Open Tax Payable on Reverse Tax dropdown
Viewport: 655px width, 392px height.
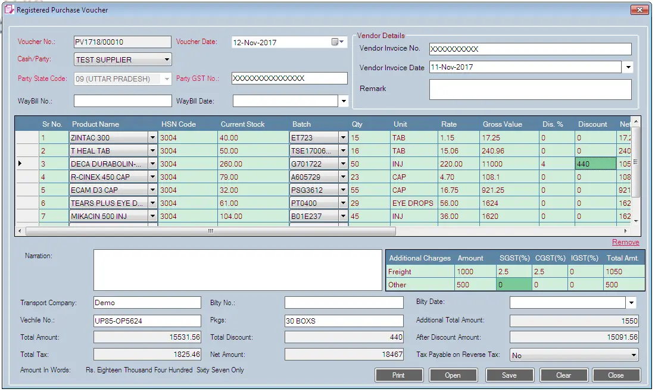coord(633,356)
